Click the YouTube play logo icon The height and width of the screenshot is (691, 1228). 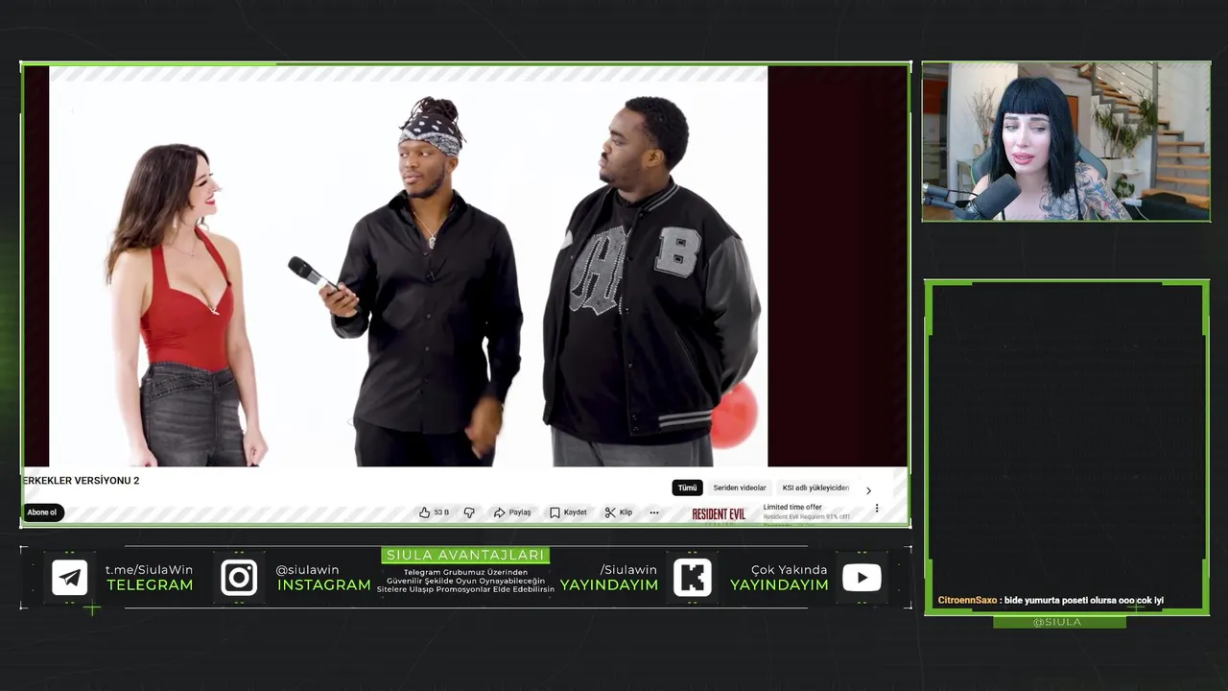[862, 578]
